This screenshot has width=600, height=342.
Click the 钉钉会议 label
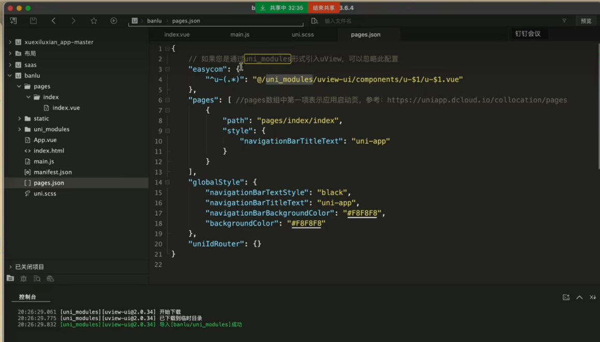pos(528,34)
